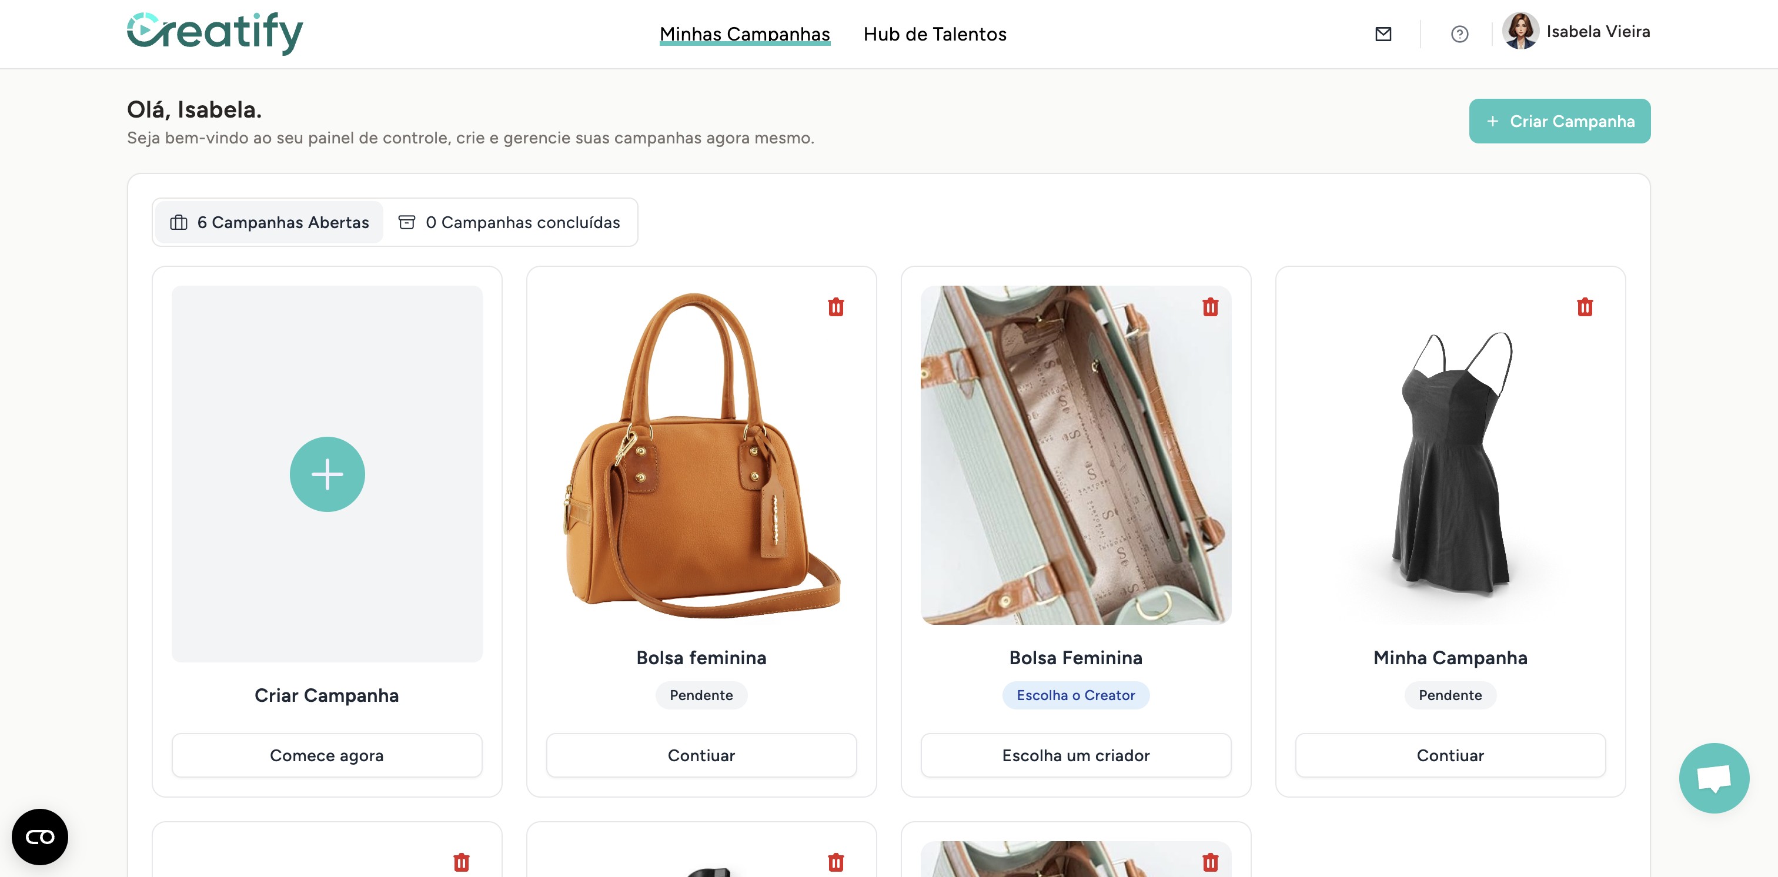
Task: Click Isabela Vieira user name
Action: click(1598, 32)
